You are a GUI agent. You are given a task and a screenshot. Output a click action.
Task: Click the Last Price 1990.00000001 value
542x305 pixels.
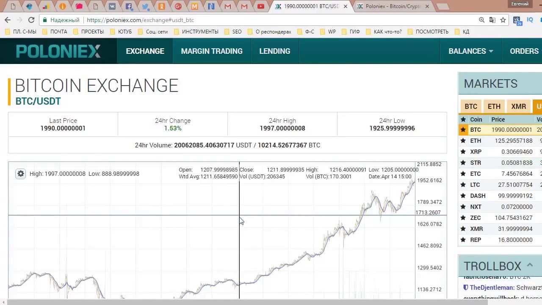pos(63,128)
